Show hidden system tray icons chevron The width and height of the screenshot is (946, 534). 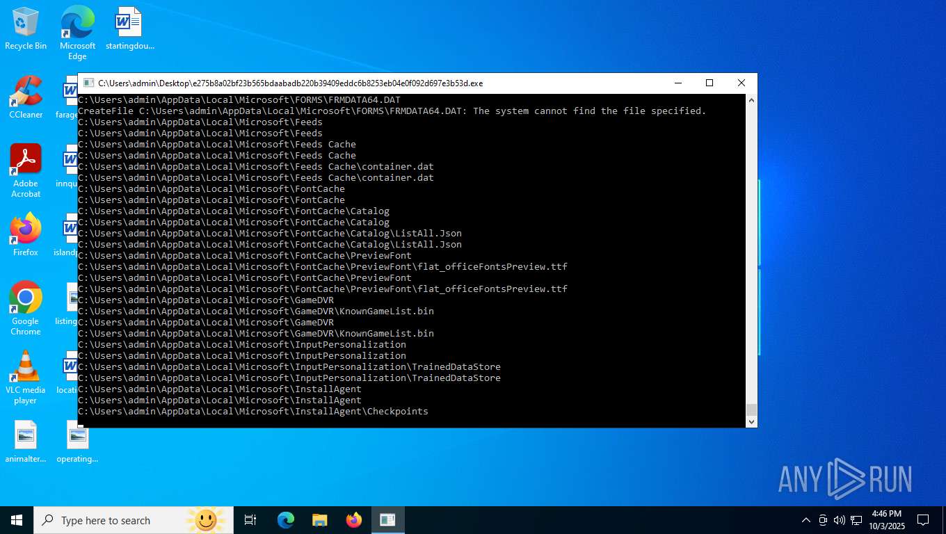pos(806,520)
